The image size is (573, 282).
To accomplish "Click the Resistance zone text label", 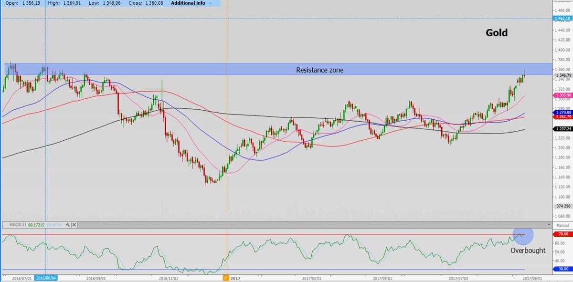I will pyautogui.click(x=319, y=70).
